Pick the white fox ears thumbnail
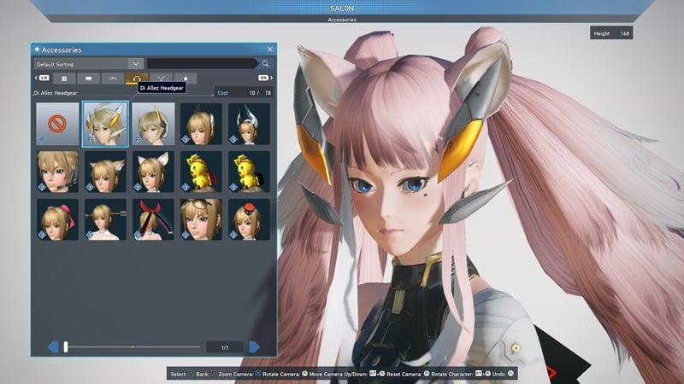684x384 pixels. pos(154,172)
